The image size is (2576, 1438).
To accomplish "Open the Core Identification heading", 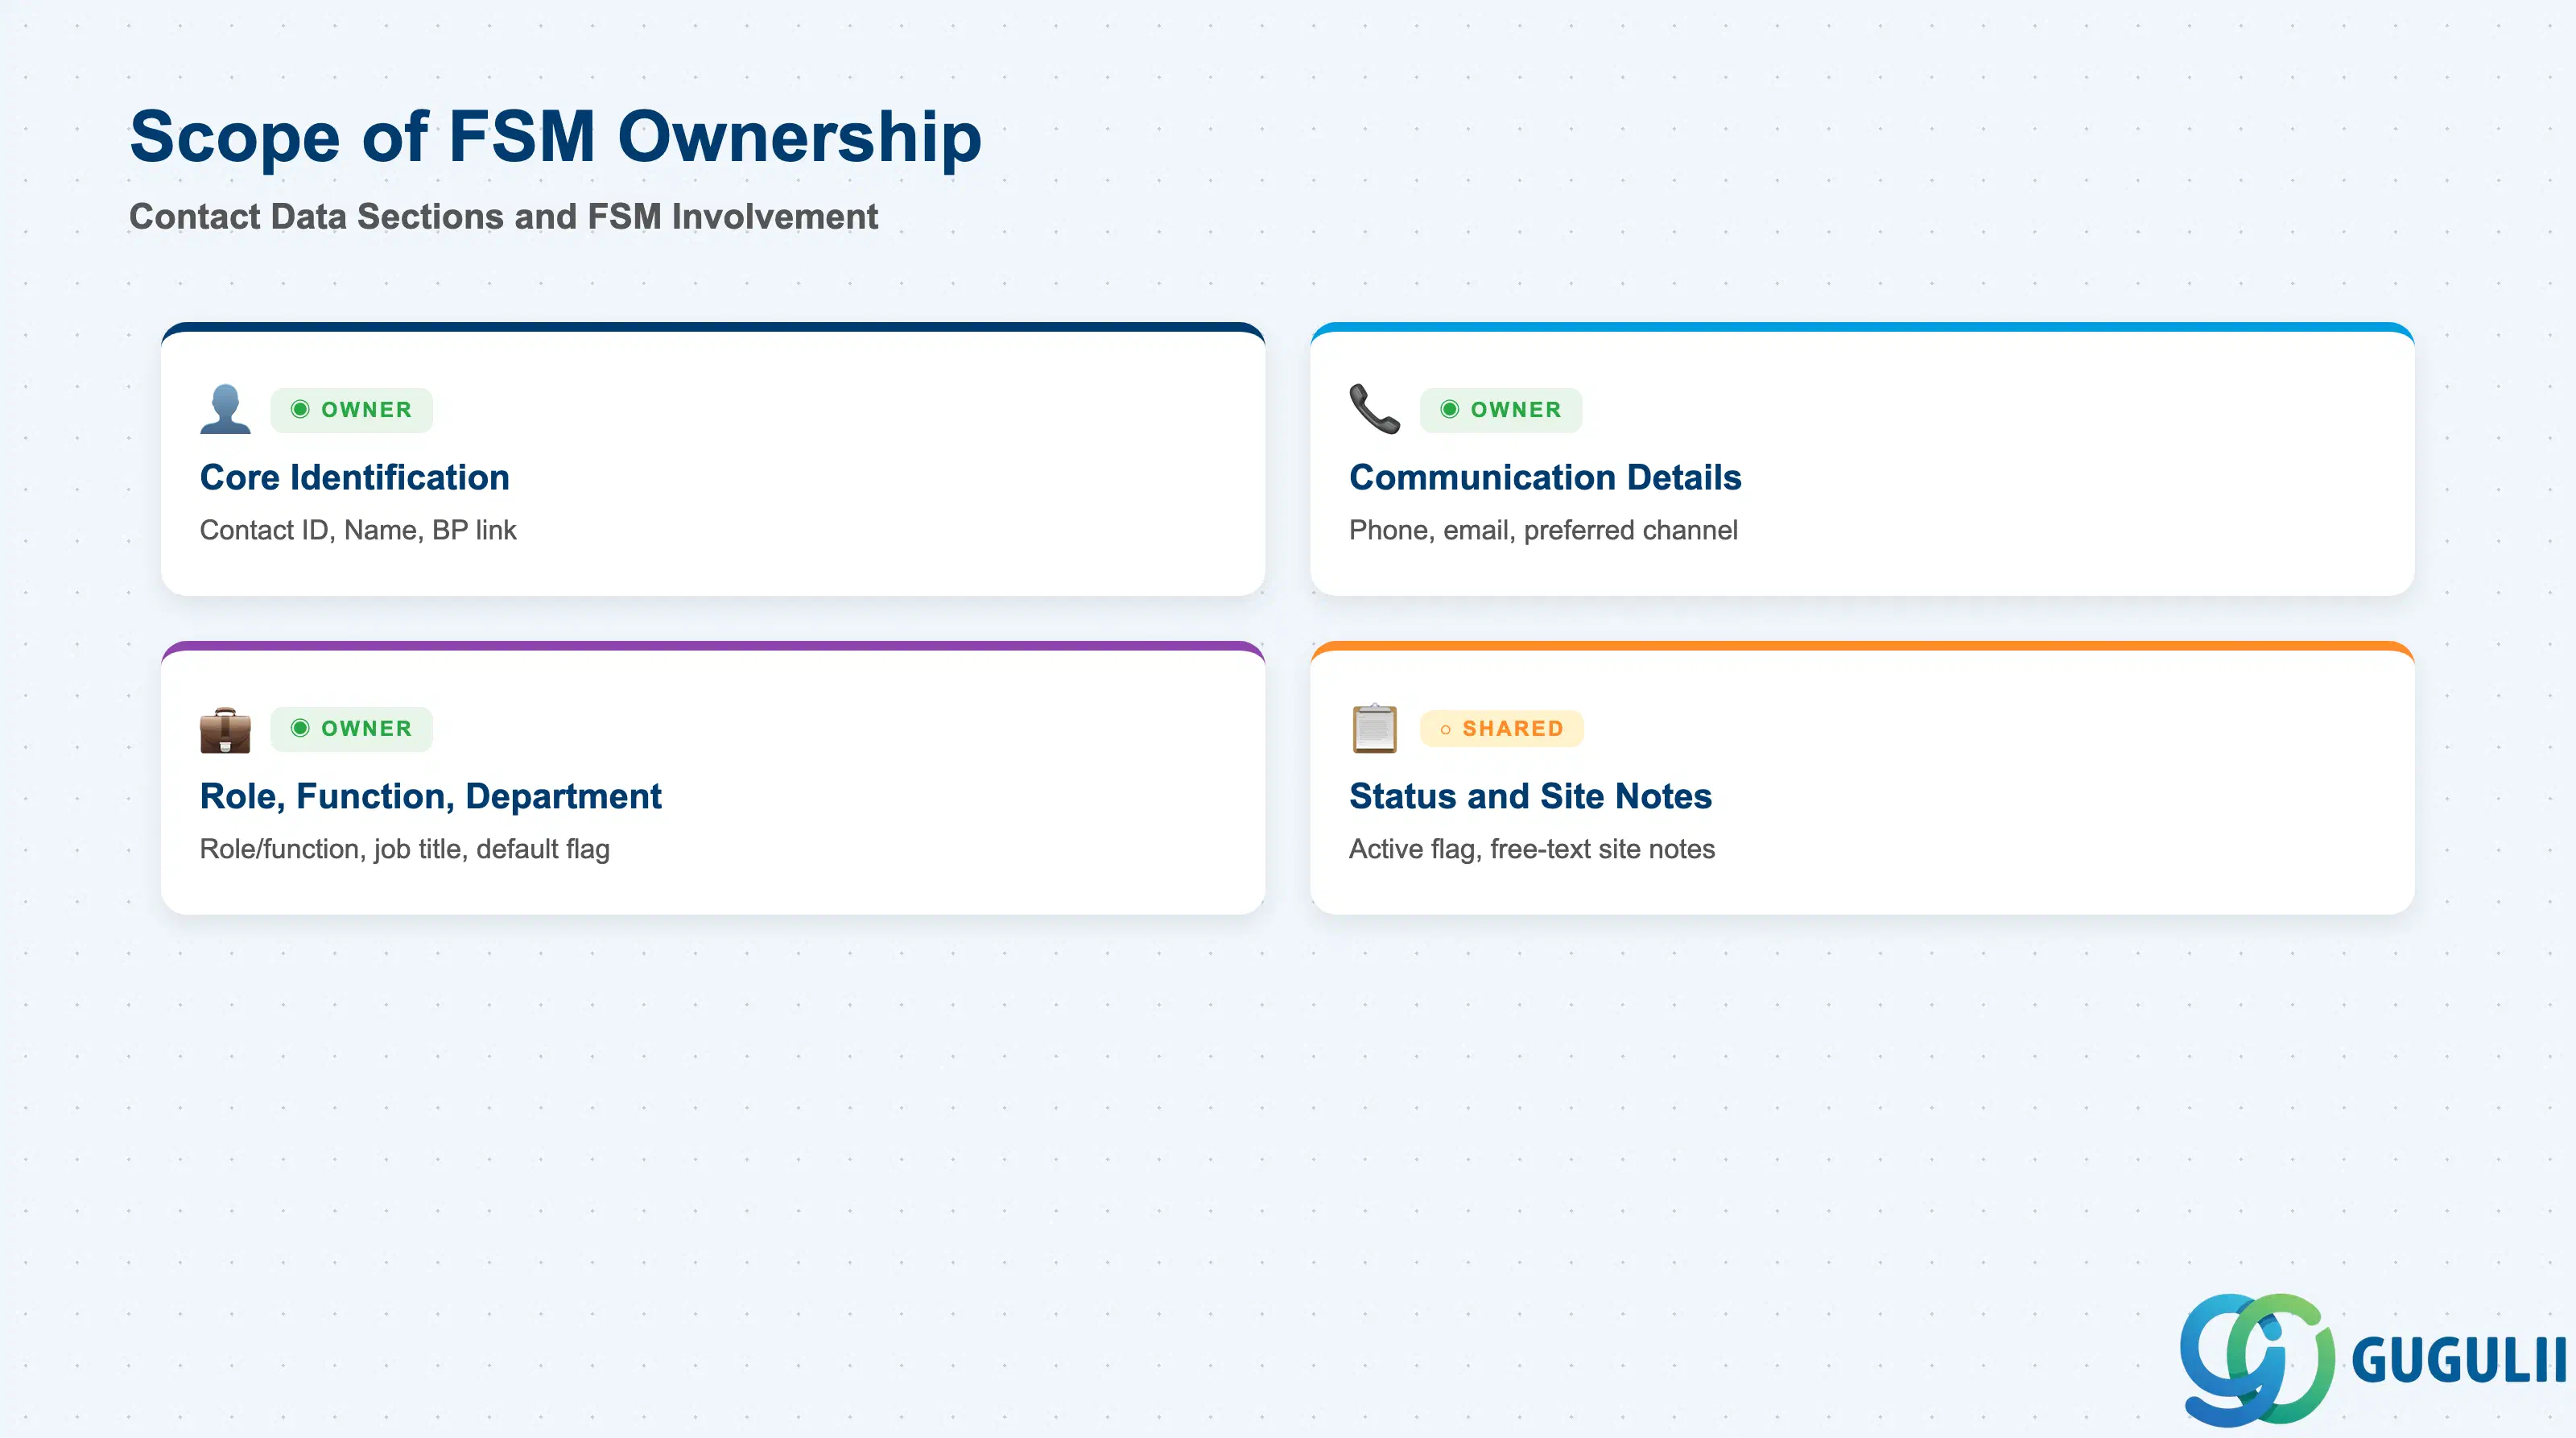I will point(354,477).
